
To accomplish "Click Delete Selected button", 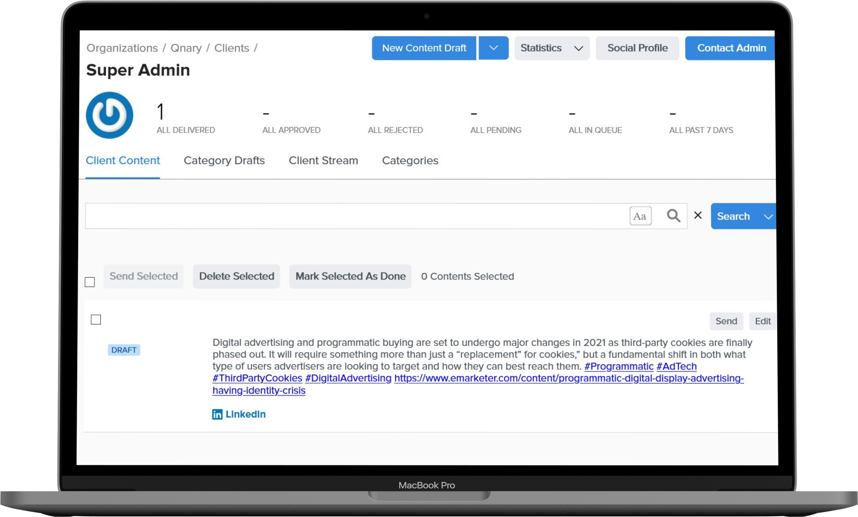I will point(236,276).
